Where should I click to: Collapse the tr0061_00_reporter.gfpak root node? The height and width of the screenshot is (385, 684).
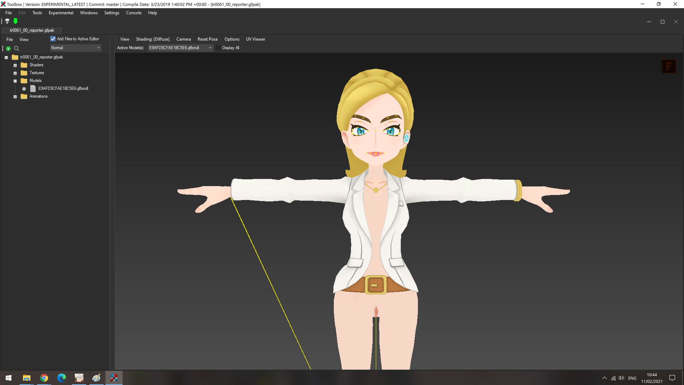tap(6, 57)
